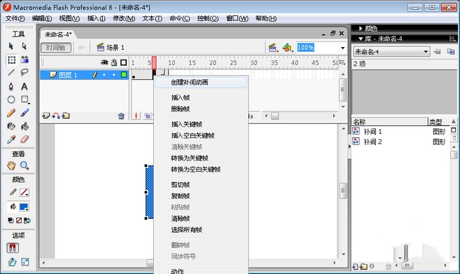The height and width of the screenshot is (274, 460).
Task: Delete layer using the trash icon
Action: point(121,116)
